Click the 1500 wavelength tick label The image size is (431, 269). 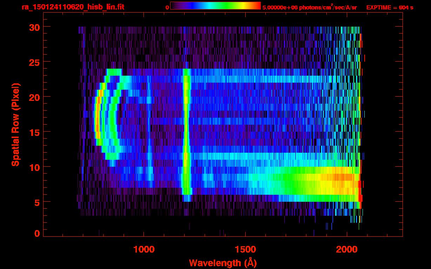pyautogui.click(x=245, y=249)
